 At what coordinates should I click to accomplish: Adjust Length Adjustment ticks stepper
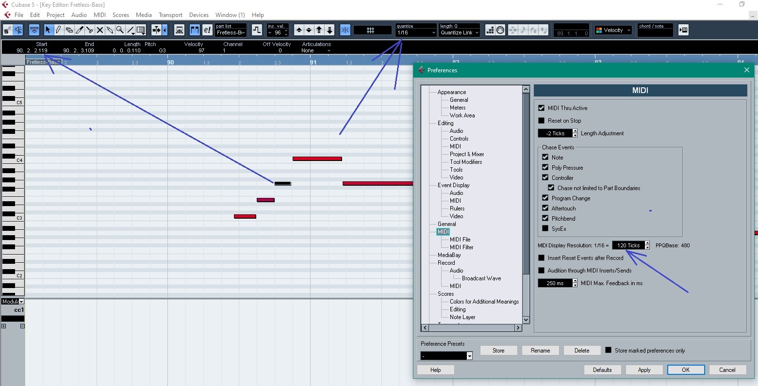(575, 133)
